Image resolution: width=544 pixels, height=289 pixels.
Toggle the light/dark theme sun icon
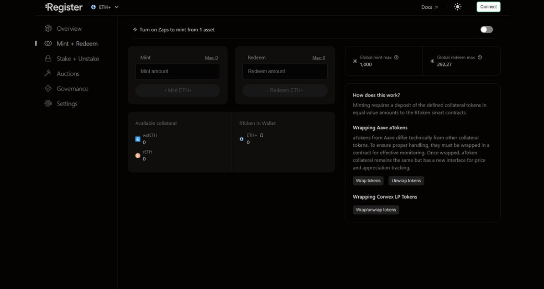click(x=457, y=7)
